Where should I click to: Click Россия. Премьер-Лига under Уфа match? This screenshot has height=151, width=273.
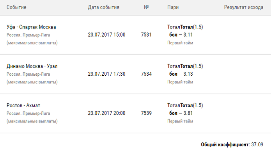pyautogui.click(x=28, y=35)
